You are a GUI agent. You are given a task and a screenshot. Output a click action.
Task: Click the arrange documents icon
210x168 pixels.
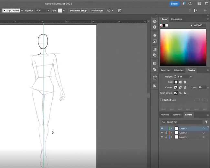pos(200,4)
